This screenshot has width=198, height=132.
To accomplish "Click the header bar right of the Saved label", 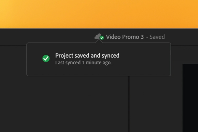I will pos(181,36).
